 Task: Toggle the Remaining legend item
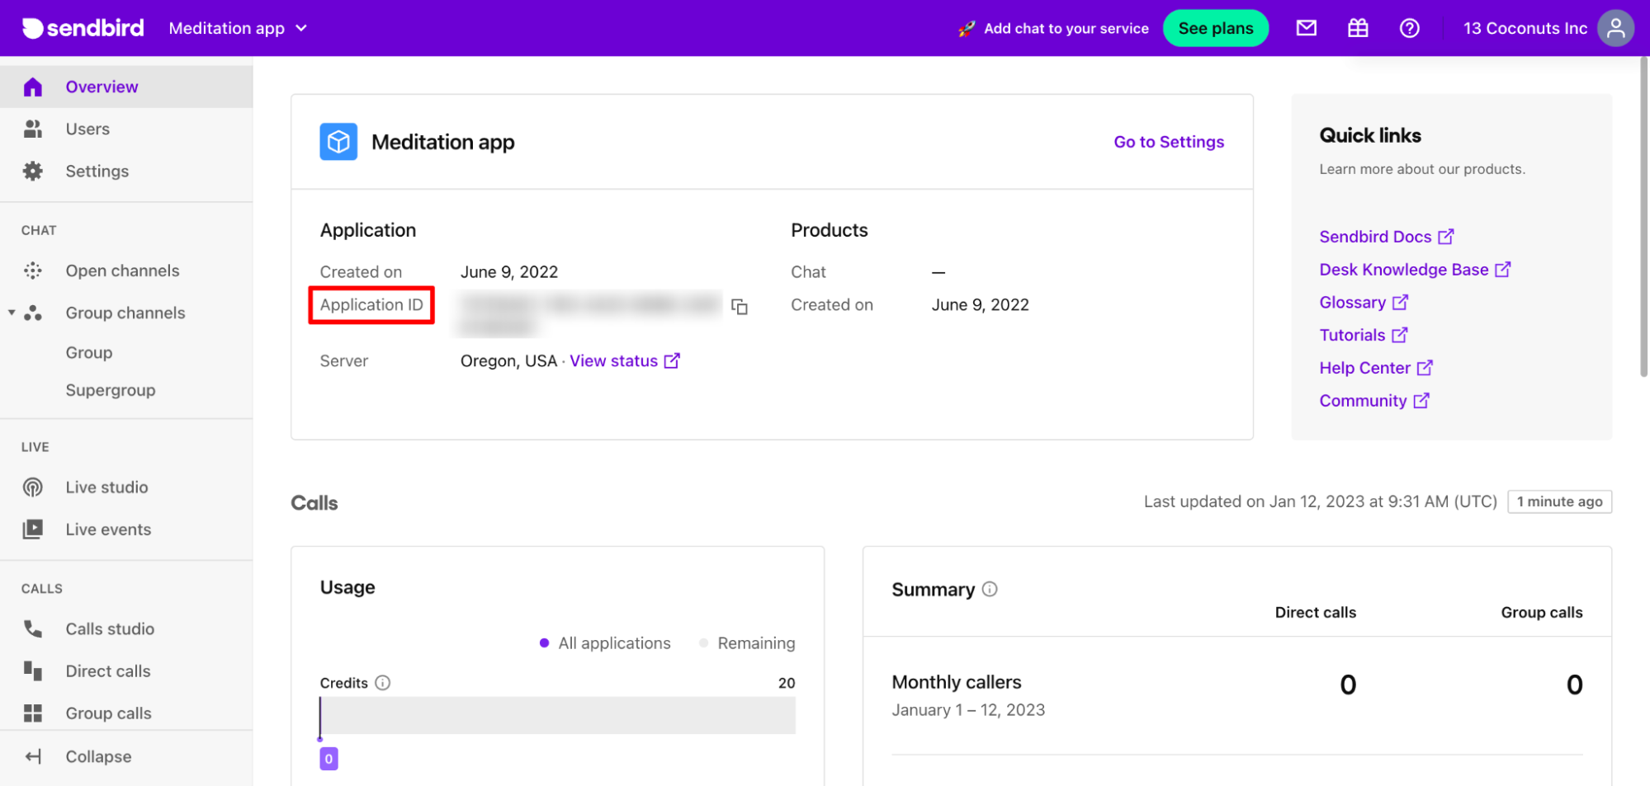(x=747, y=643)
